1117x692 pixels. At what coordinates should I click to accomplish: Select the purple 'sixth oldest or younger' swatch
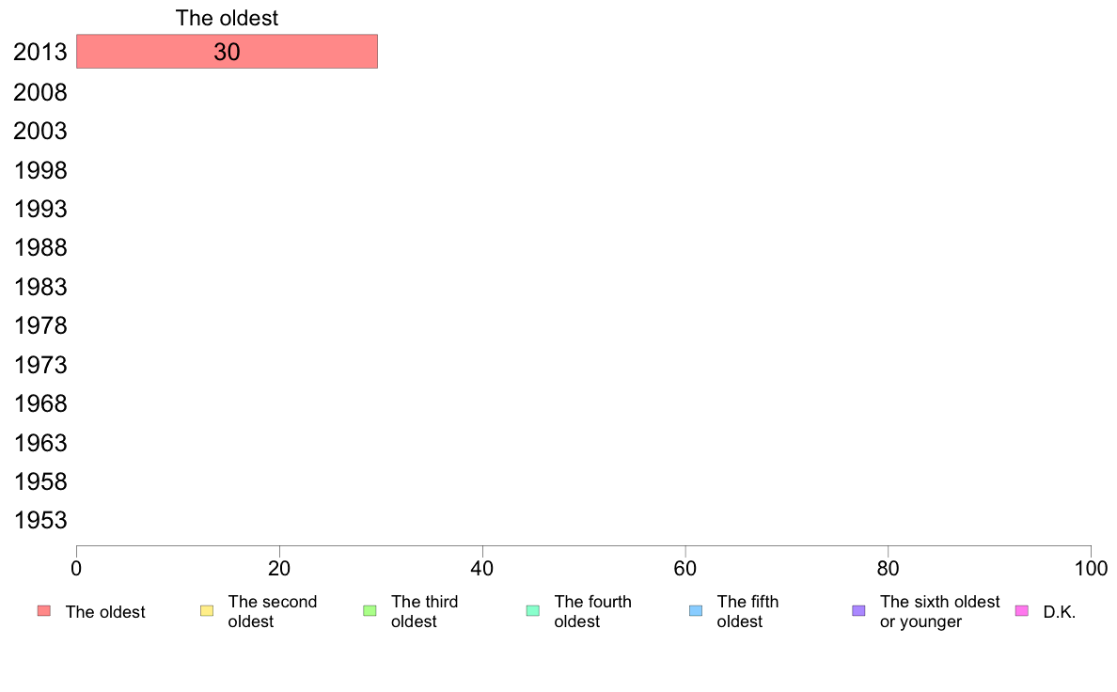tap(859, 611)
